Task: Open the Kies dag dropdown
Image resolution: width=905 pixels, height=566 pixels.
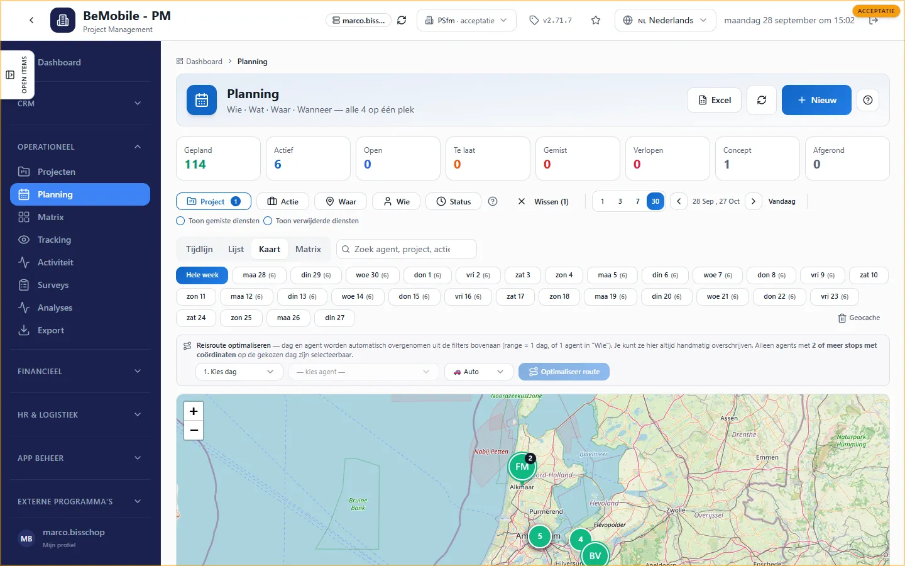Action: (x=239, y=372)
